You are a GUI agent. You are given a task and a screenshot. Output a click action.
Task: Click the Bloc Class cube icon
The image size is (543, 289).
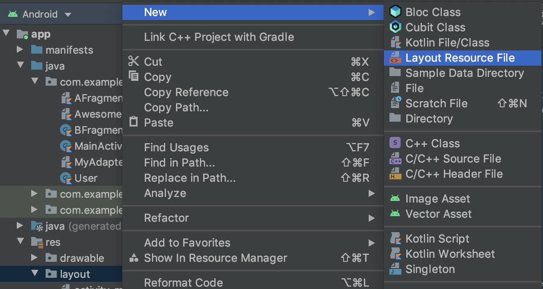pos(395,12)
